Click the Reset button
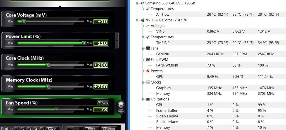The image size is (286, 130). tap(92, 128)
